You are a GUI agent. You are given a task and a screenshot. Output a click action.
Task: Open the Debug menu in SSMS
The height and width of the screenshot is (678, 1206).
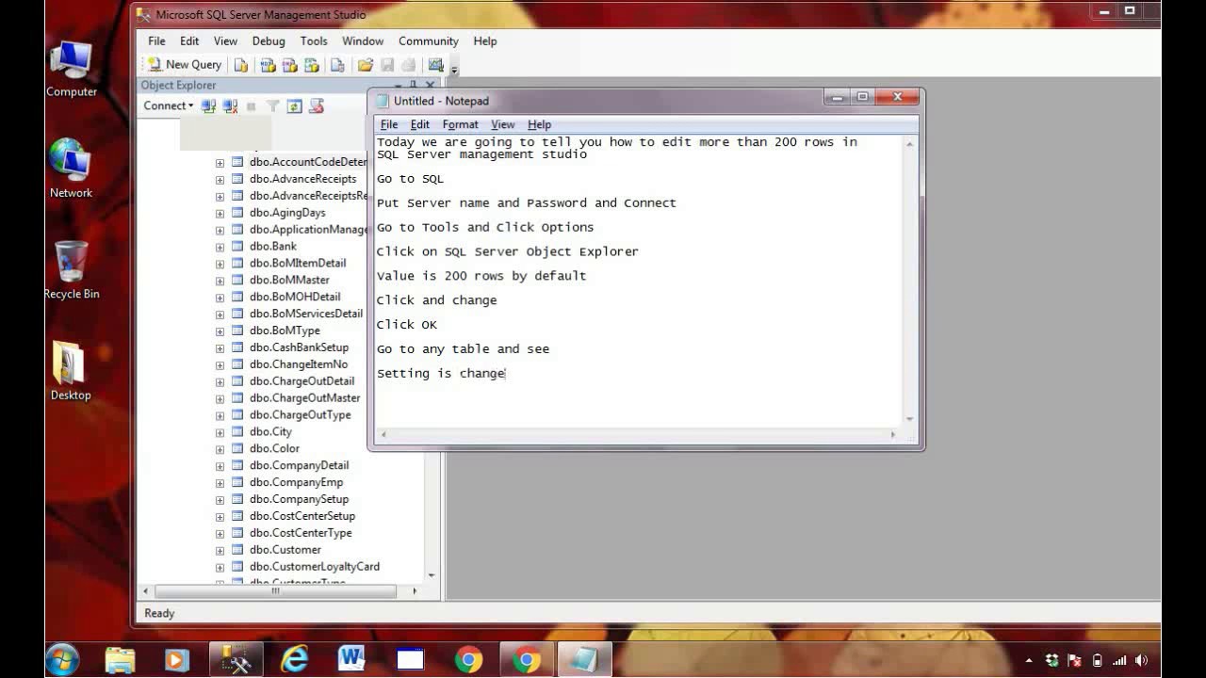[x=269, y=41]
